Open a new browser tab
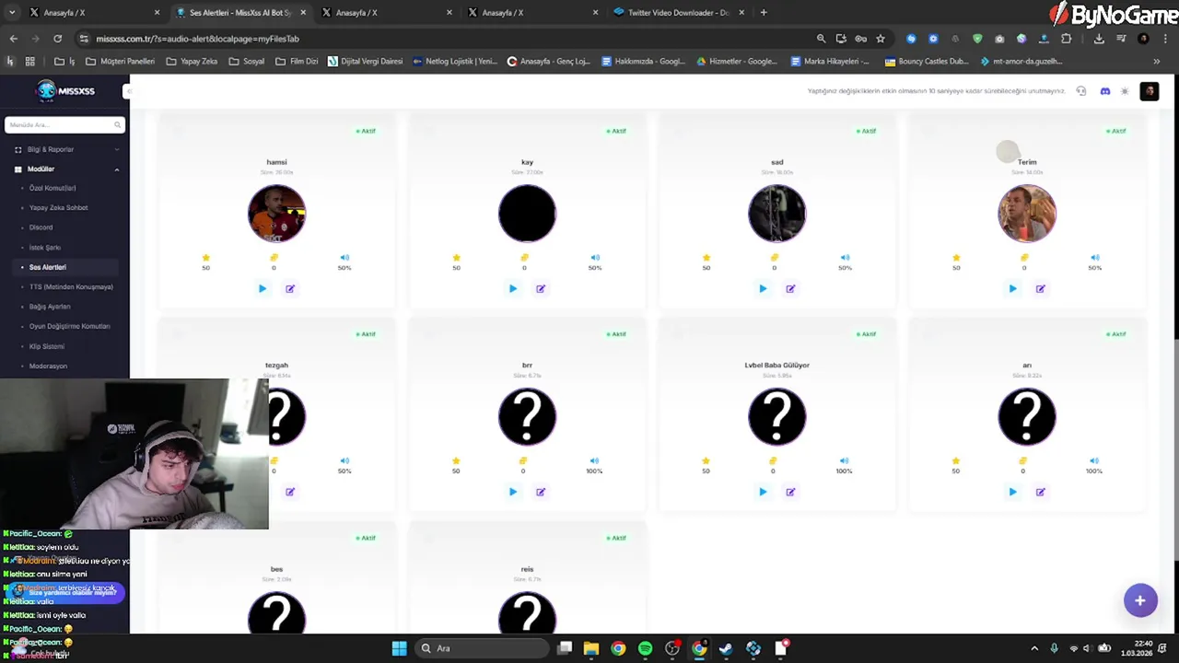Viewport: 1179px width, 663px height. (764, 13)
